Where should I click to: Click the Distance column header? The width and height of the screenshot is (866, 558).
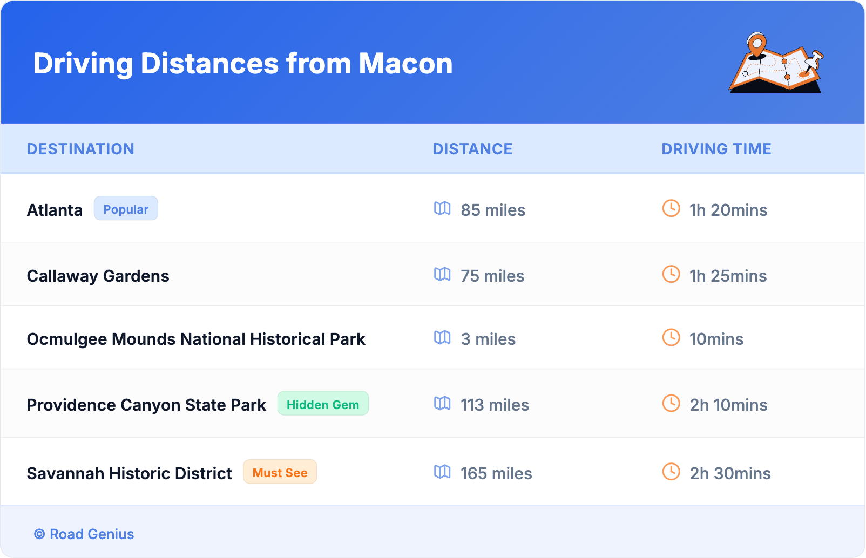472,149
